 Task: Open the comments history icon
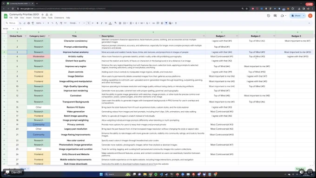[x=275, y=16]
